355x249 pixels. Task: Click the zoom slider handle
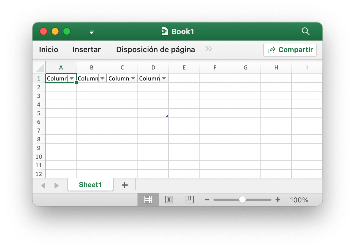click(242, 199)
